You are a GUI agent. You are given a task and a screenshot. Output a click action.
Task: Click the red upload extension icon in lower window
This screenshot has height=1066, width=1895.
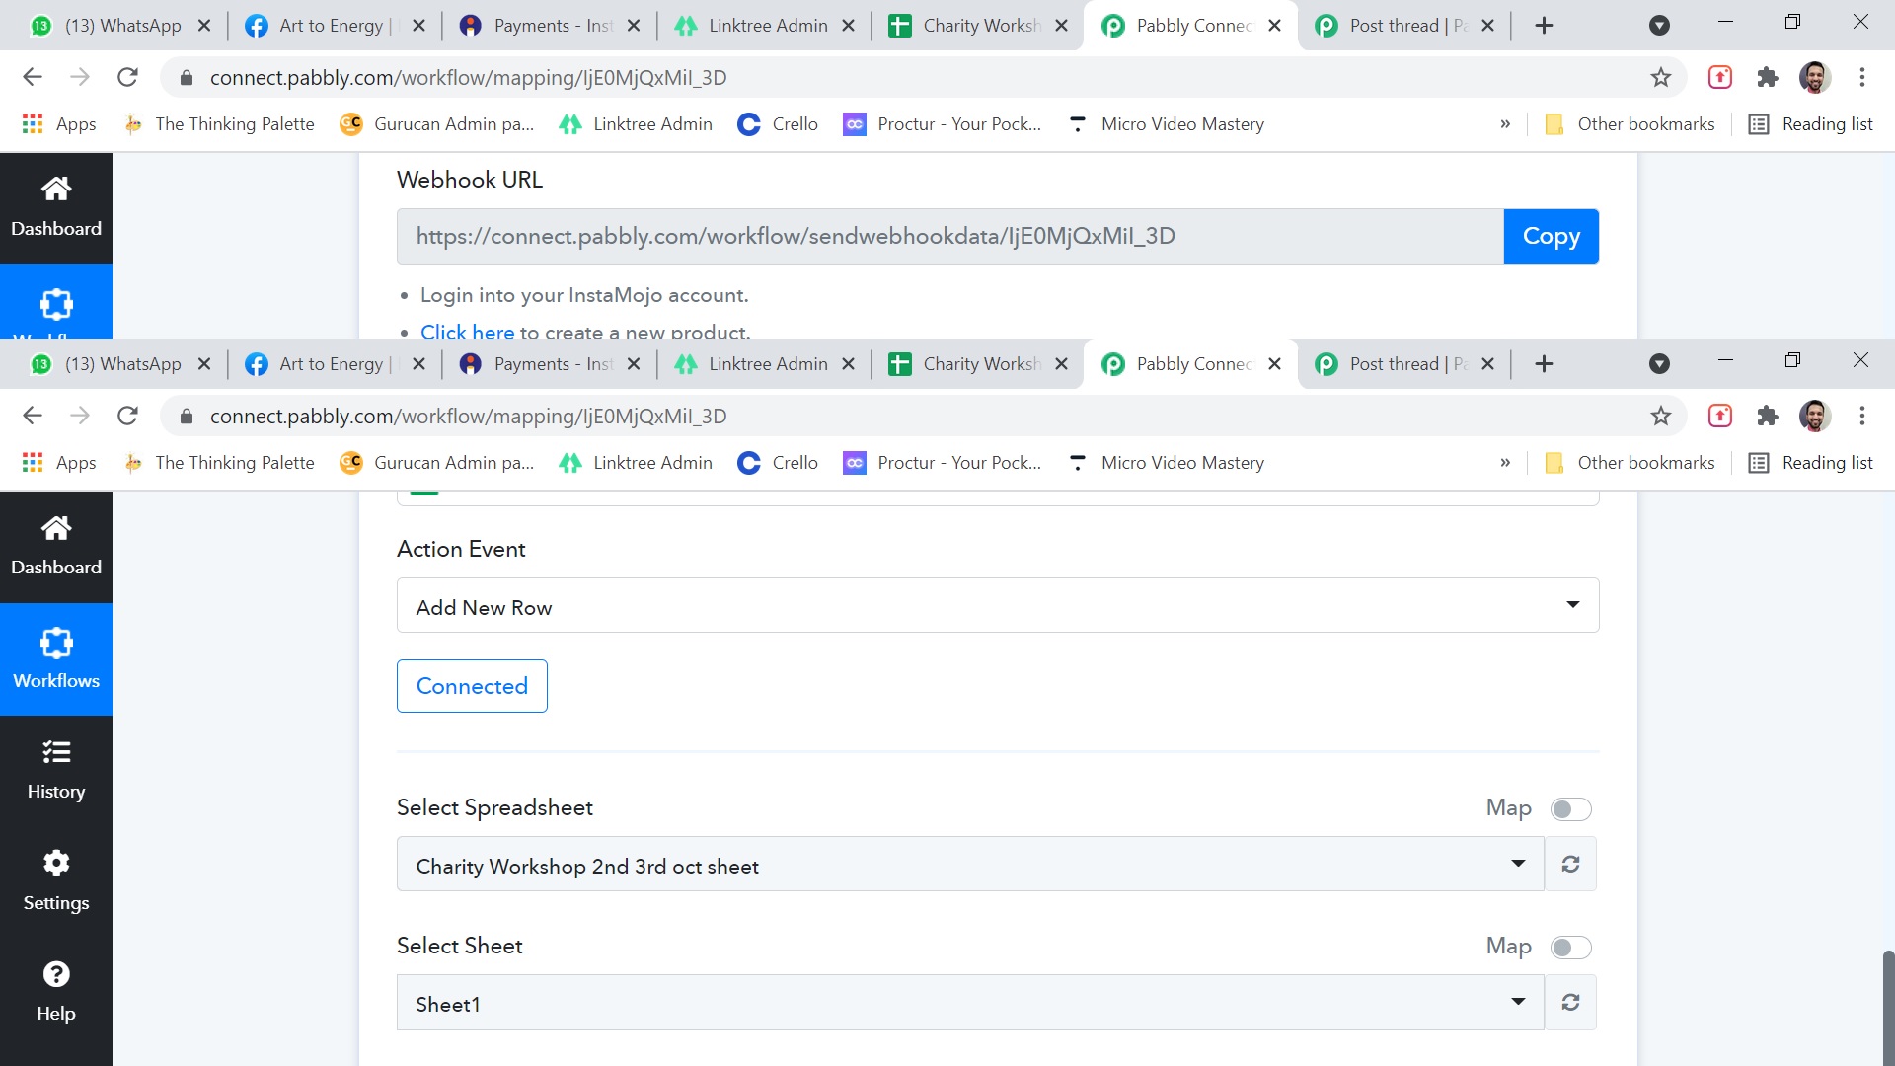coord(1720,416)
